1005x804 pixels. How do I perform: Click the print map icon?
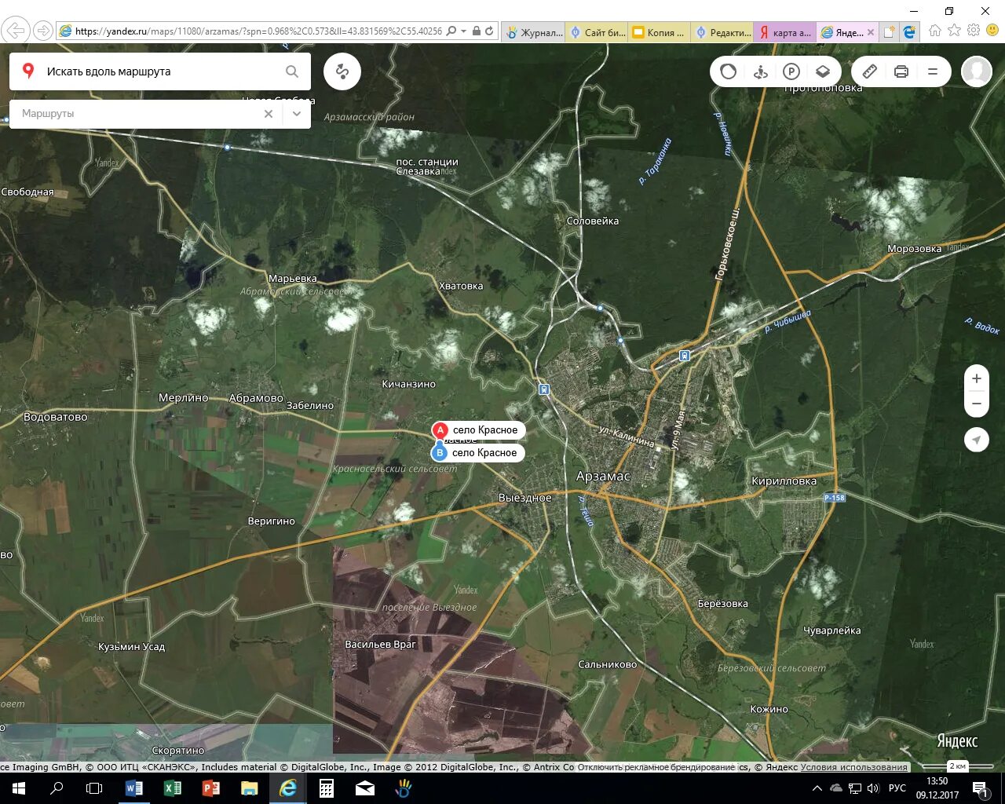[x=901, y=71]
